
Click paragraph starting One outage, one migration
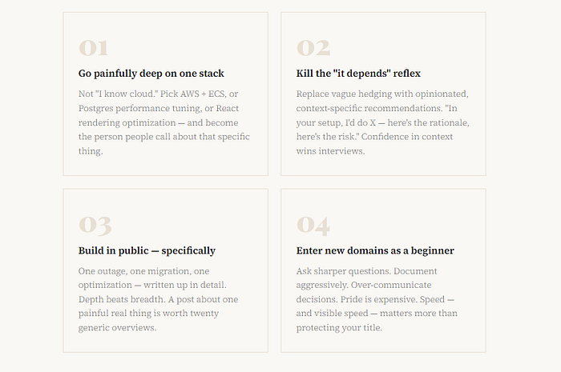coord(158,299)
